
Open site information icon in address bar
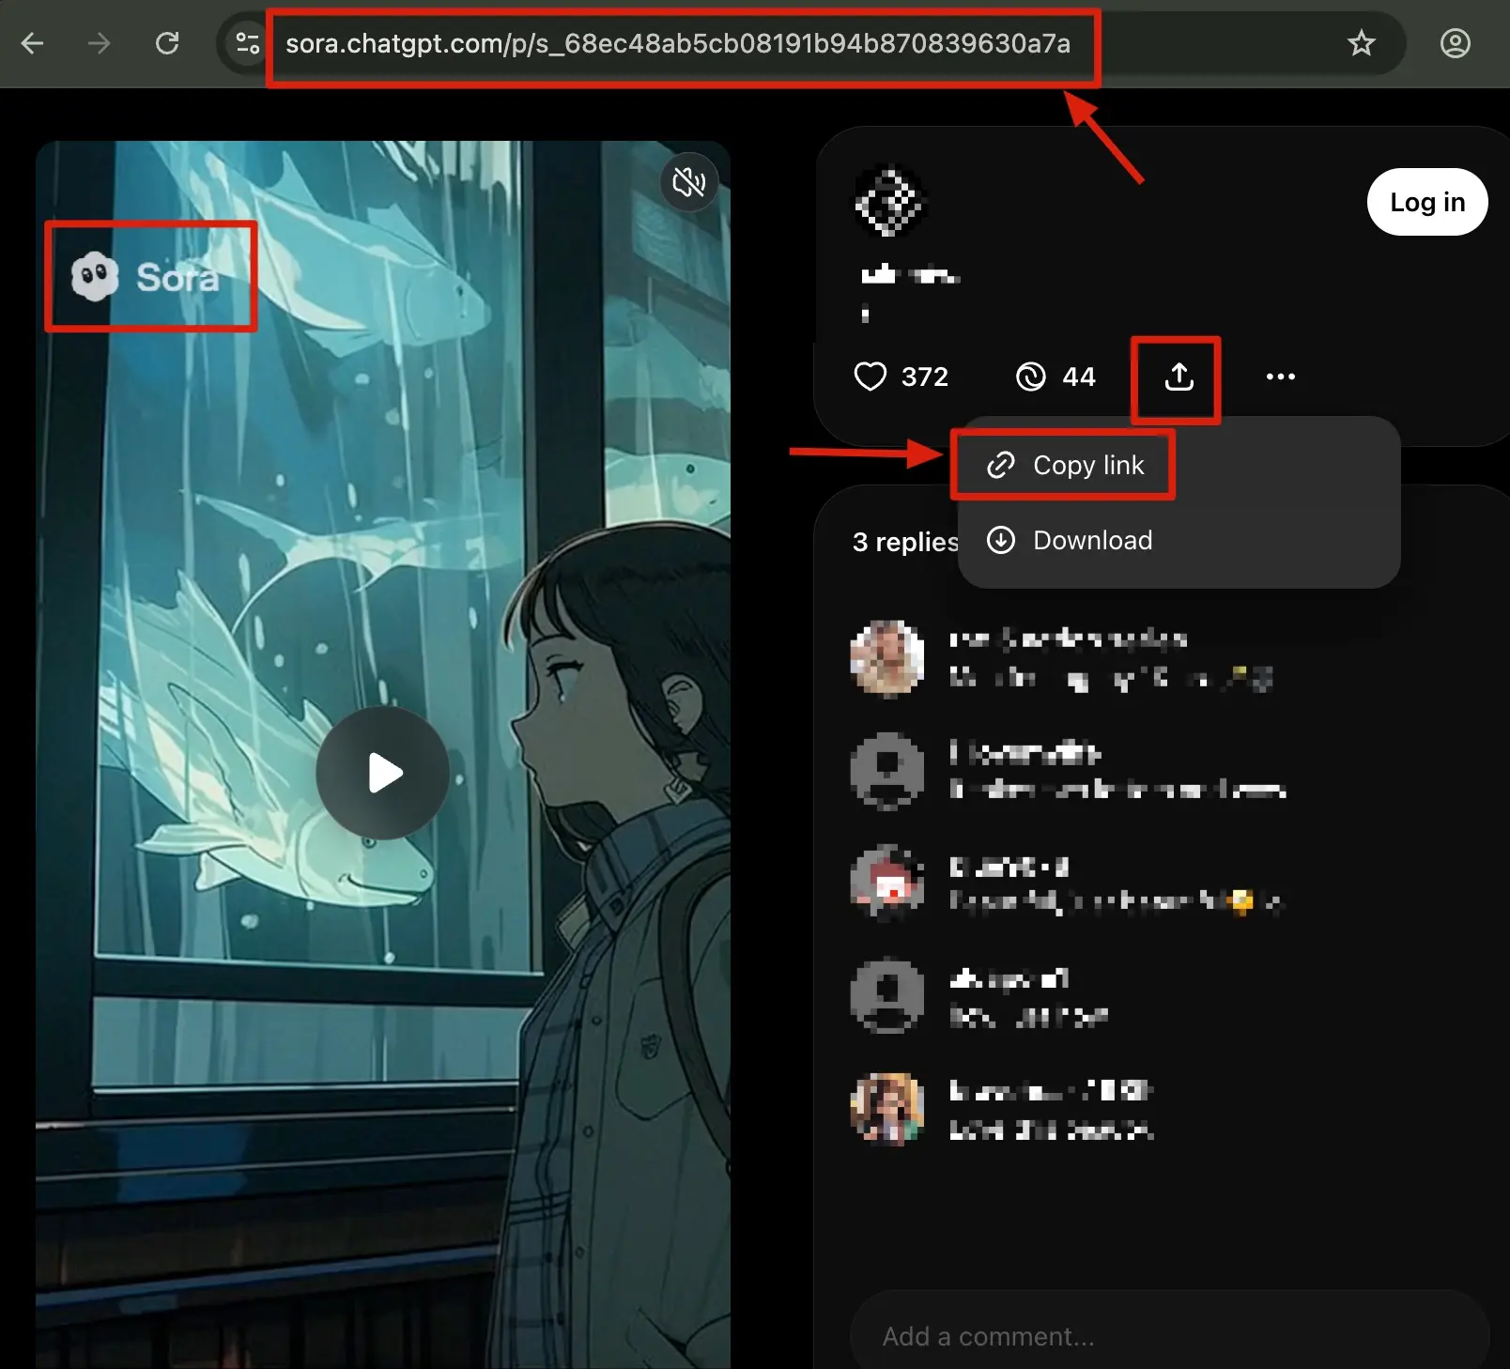(247, 43)
